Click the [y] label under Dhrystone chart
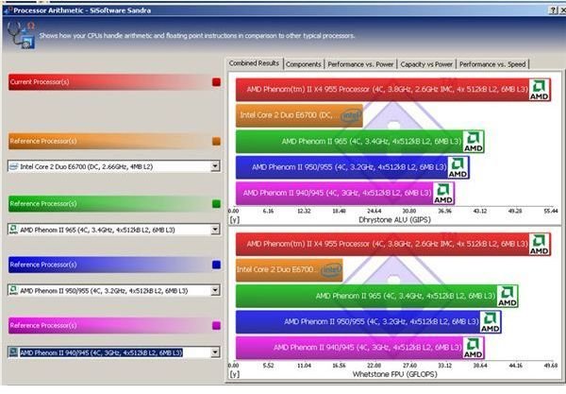The height and width of the screenshot is (394, 566). (x=234, y=220)
